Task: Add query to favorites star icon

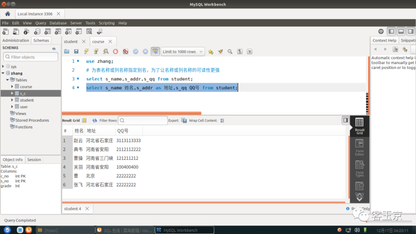Action: [x=211, y=52]
